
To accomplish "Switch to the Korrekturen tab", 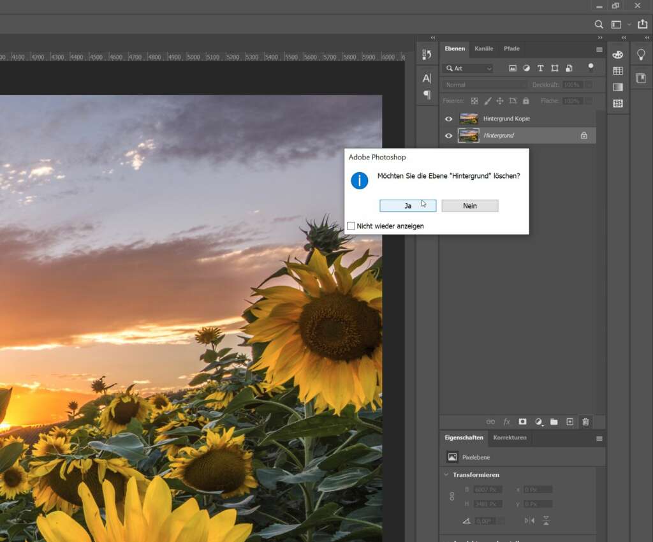I will (x=510, y=438).
